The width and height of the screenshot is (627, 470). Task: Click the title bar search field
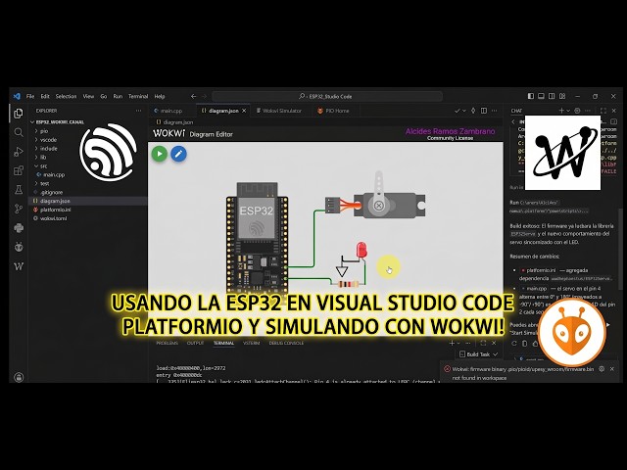(x=327, y=96)
